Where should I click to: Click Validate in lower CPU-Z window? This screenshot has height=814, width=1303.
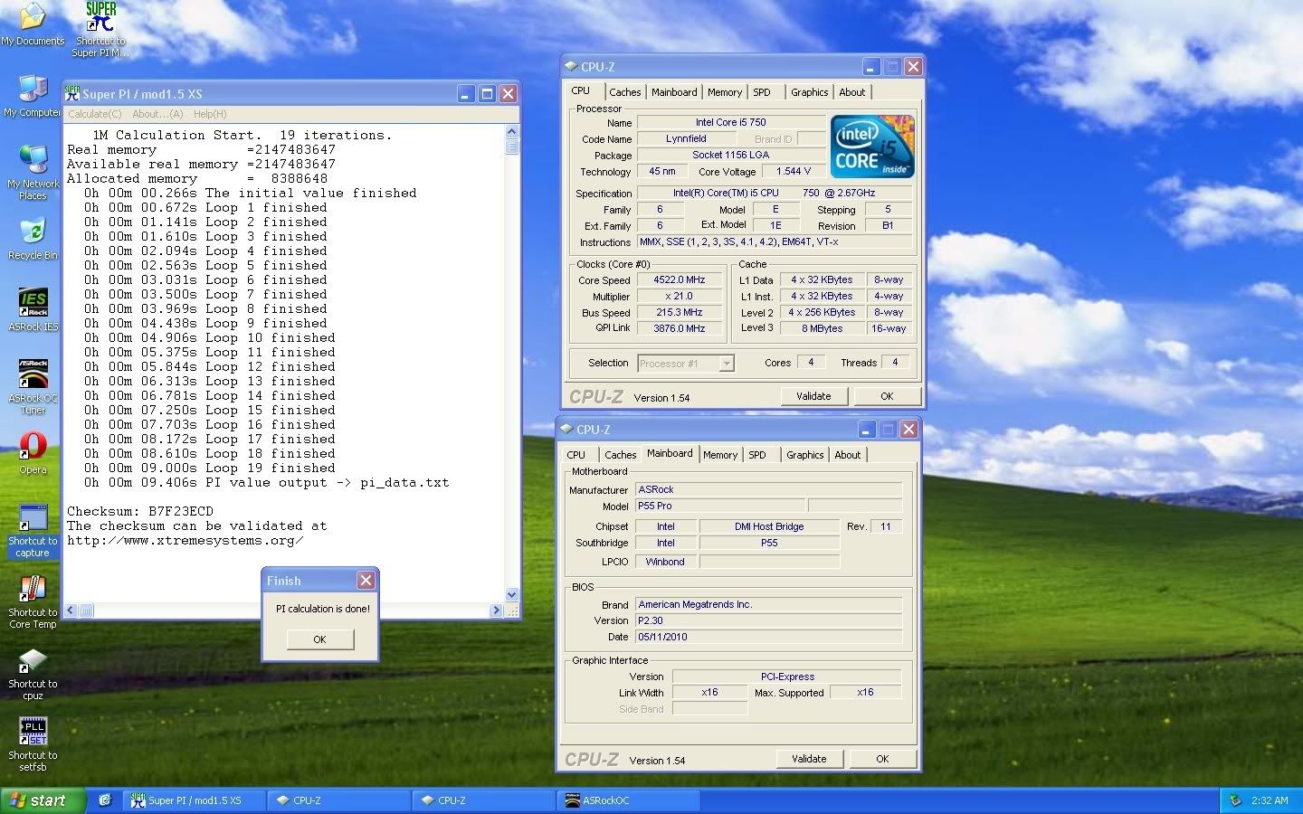(809, 759)
